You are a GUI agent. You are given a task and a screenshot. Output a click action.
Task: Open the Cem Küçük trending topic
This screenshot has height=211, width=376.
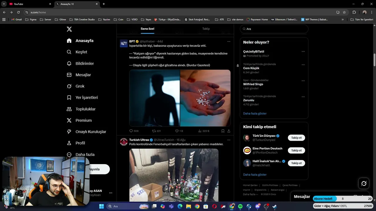251,68
